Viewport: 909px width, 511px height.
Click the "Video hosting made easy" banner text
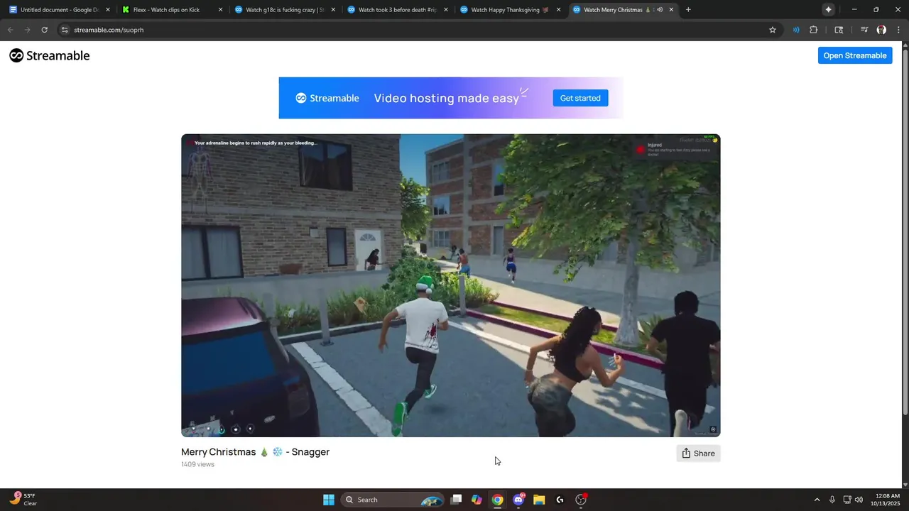(447, 99)
